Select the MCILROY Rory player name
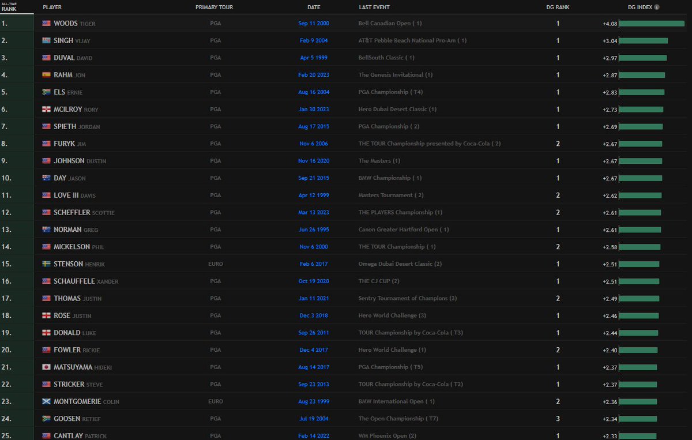The image size is (692, 440). click(76, 110)
